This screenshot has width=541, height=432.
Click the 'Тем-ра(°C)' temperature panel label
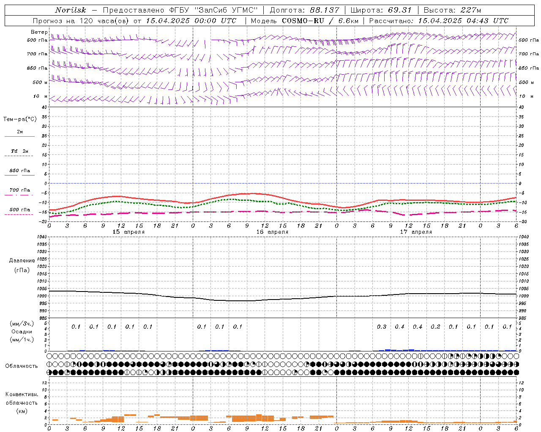point(20,119)
